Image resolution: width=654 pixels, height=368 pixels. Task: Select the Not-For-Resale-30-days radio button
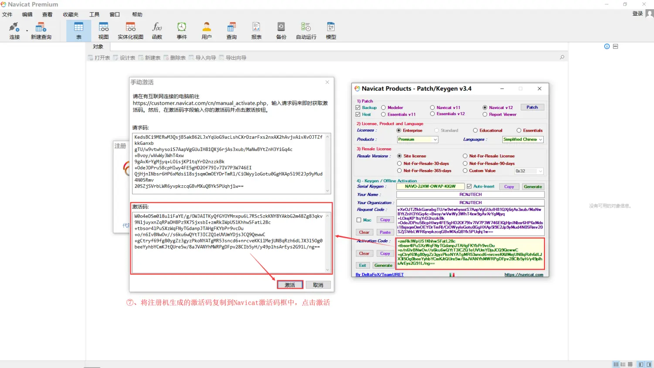pos(399,164)
